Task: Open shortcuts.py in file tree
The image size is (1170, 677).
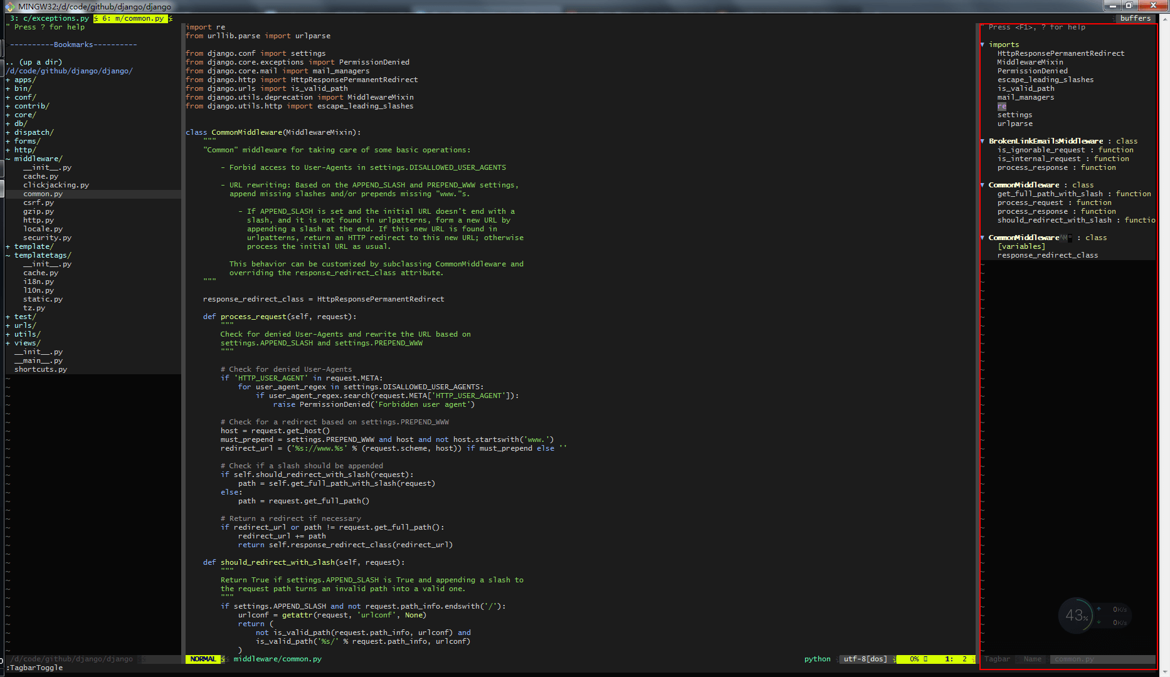Action: click(40, 369)
